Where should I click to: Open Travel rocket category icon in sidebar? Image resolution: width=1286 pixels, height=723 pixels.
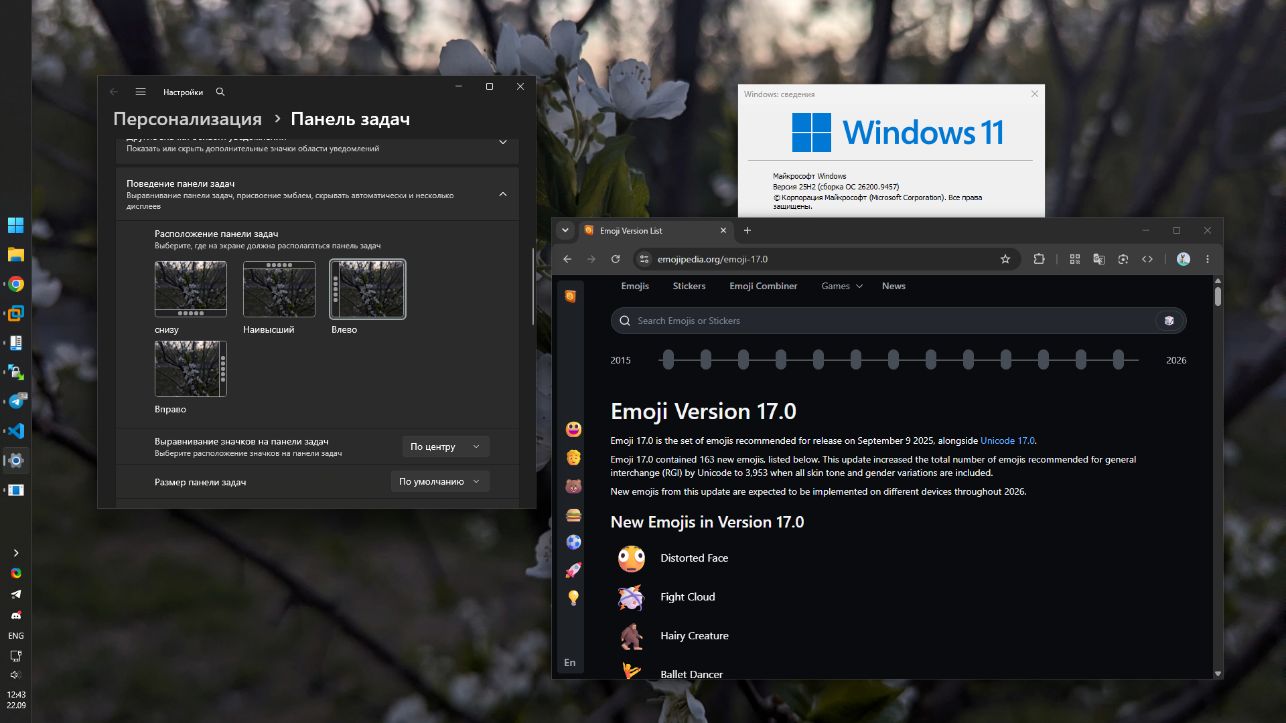(573, 570)
